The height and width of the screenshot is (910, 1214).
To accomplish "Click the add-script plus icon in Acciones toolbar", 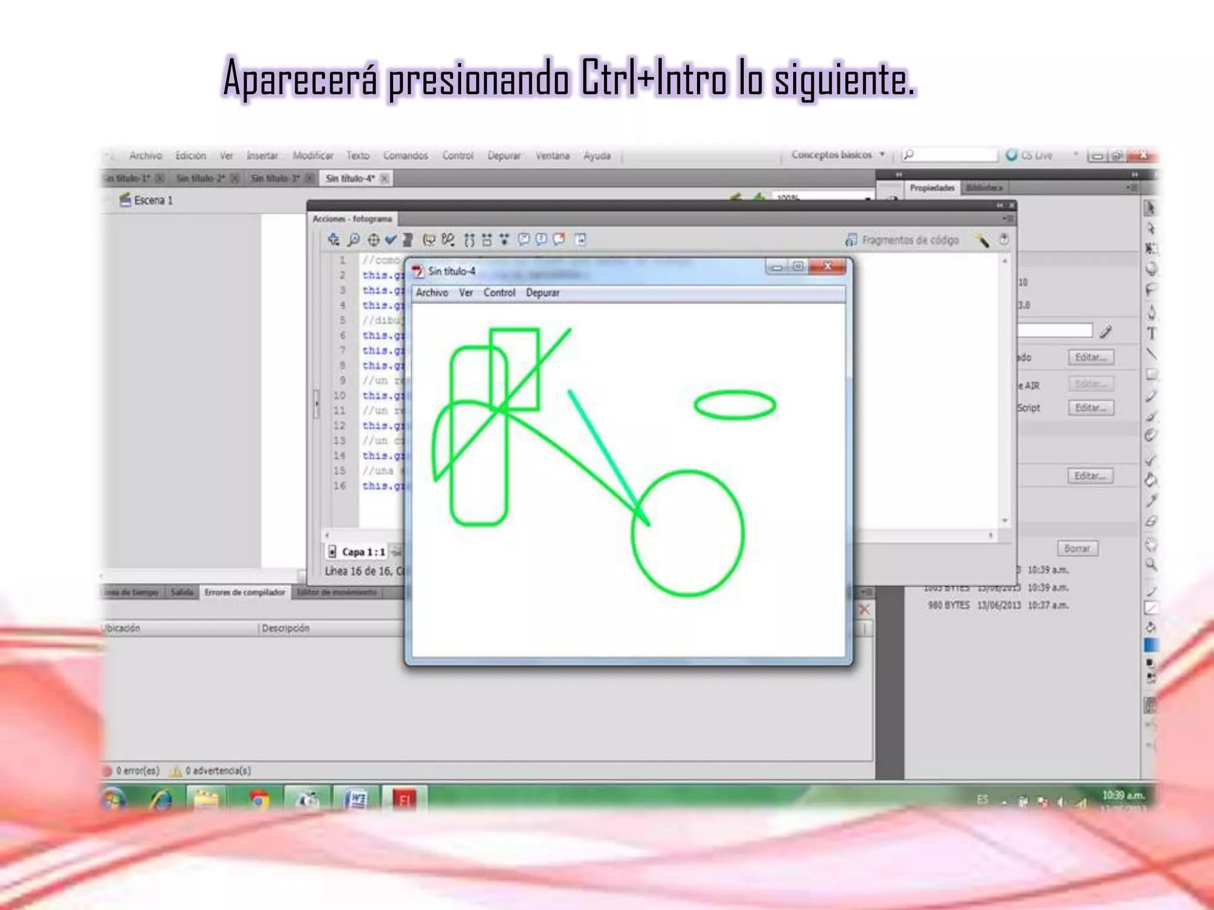I will [x=334, y=239].
